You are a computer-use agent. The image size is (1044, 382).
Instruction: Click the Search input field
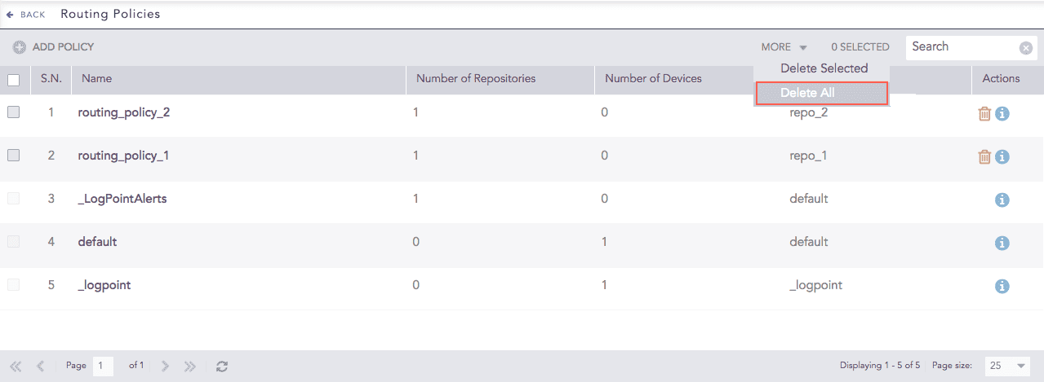pyautogui.click(x=962, y=47)
